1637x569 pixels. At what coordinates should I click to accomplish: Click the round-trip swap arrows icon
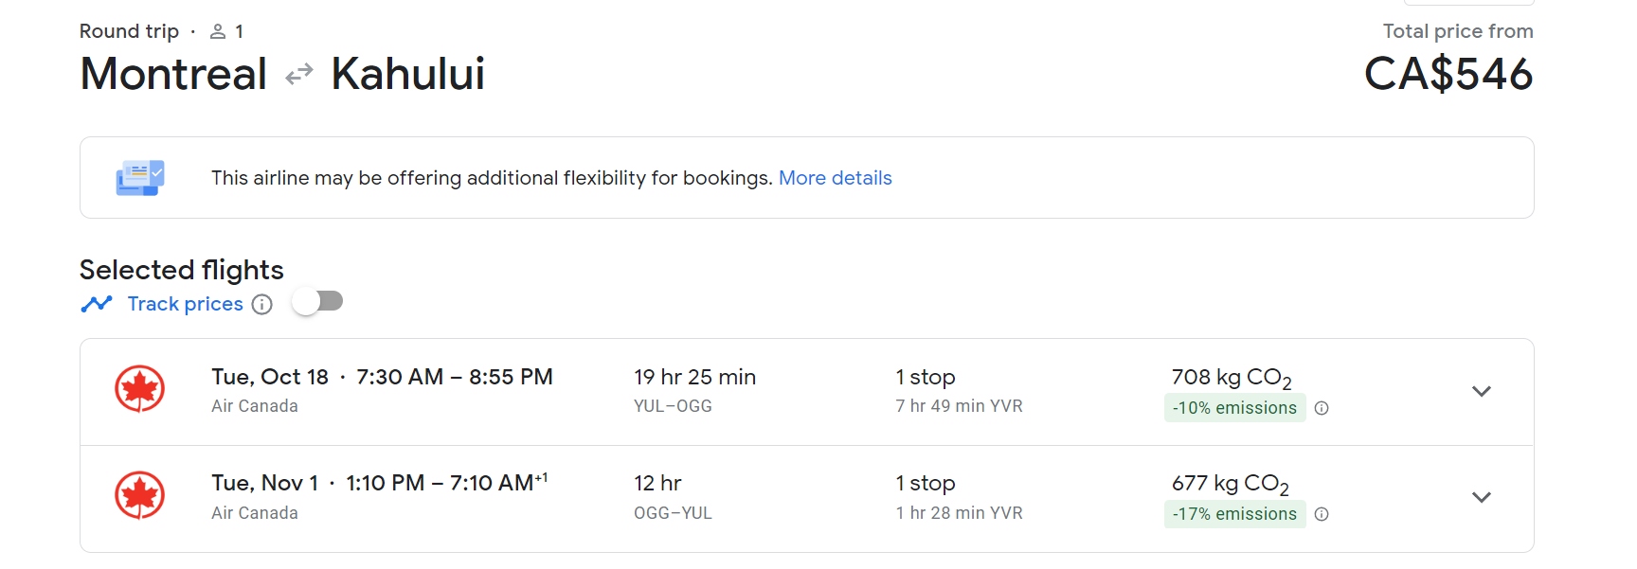(299, 74)
